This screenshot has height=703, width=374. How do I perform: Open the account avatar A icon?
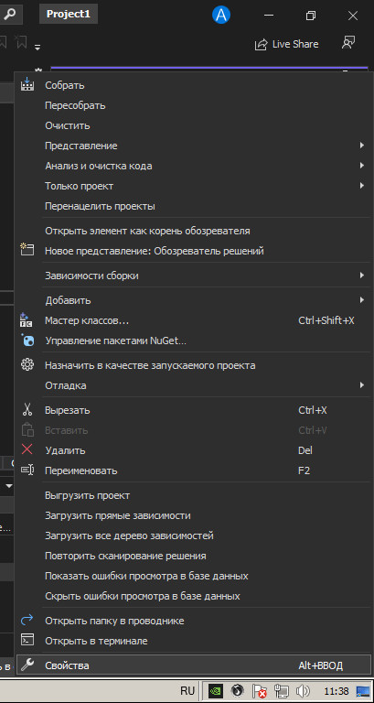pos(220,16)
